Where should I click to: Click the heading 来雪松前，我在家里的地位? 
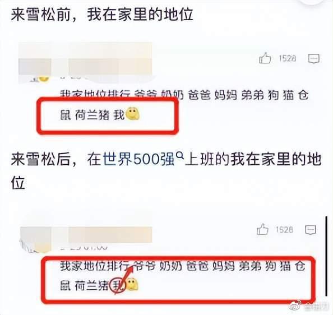point(102,15)
